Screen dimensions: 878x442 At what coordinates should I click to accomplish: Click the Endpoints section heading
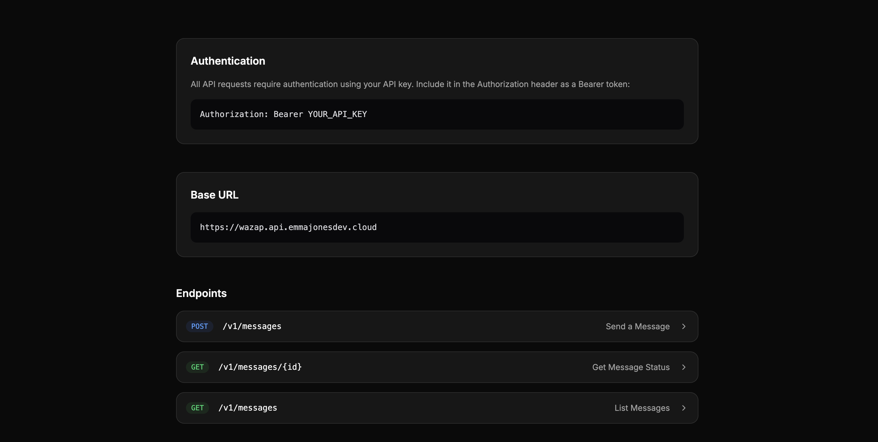point(201,293)
